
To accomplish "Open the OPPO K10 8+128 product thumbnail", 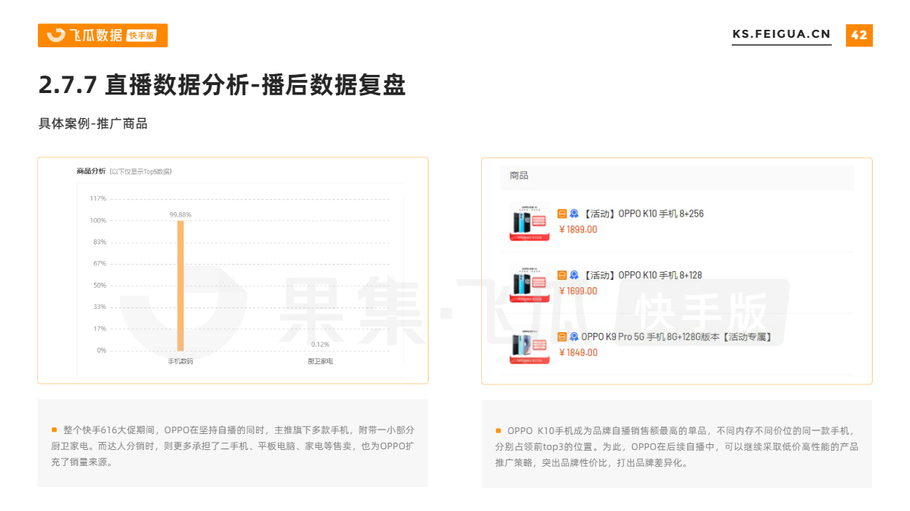I will 529,283.
